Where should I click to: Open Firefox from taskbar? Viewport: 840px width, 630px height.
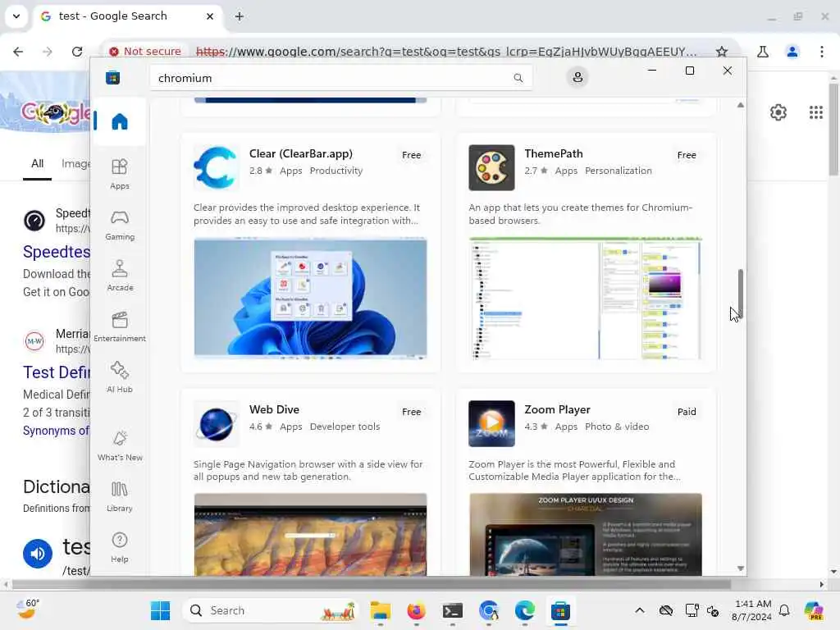416,610
